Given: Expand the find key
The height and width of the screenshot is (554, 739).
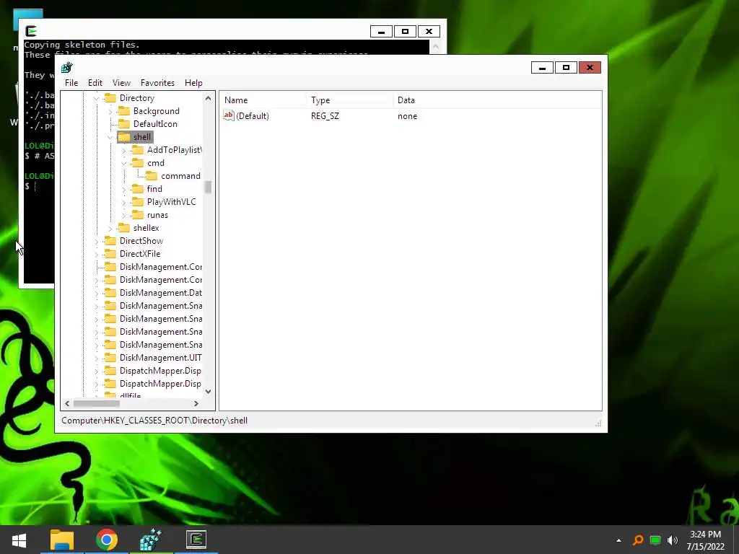Looking at the screenshot, I should click(x=124, y=190).
